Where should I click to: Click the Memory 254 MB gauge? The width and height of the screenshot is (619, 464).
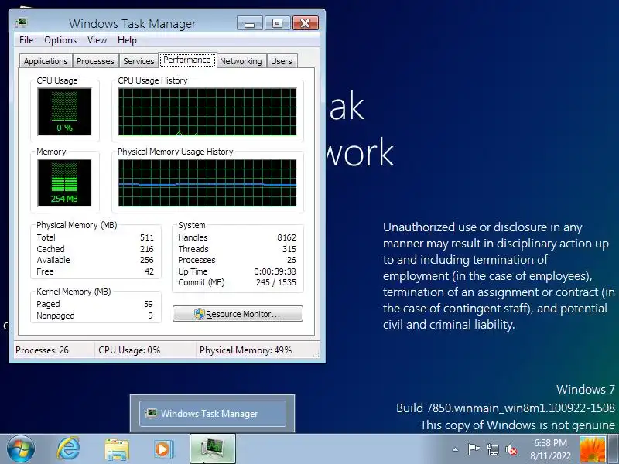coord(64,183)
